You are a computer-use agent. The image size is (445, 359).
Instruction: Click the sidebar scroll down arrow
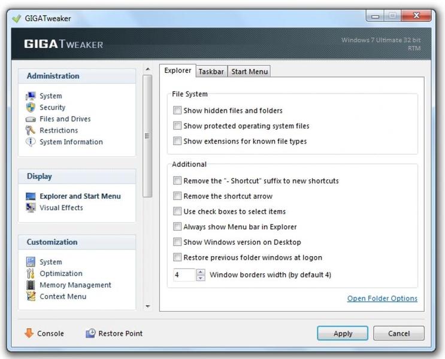click(147, 306)
